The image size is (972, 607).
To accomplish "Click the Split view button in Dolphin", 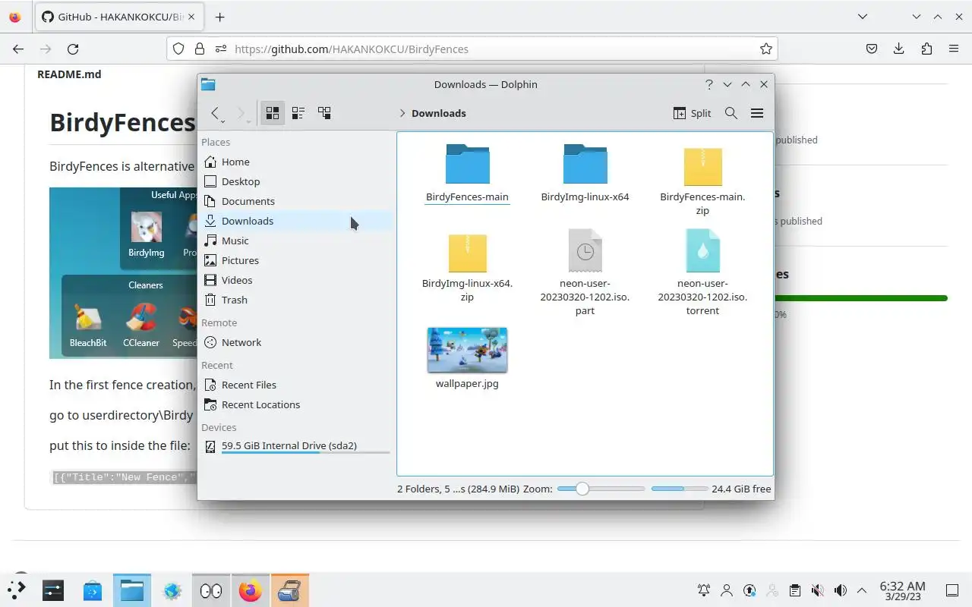I will tap(692, 113).
